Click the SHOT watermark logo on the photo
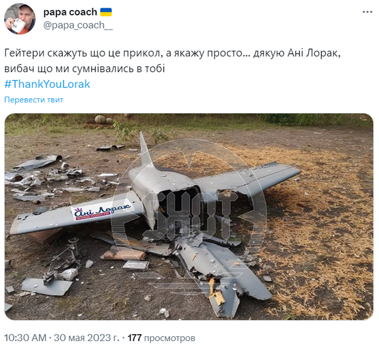The image size is (379, 350). click(x=189, y=211)
